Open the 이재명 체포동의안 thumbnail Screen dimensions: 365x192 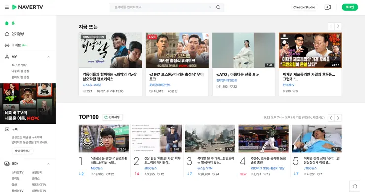310,50
